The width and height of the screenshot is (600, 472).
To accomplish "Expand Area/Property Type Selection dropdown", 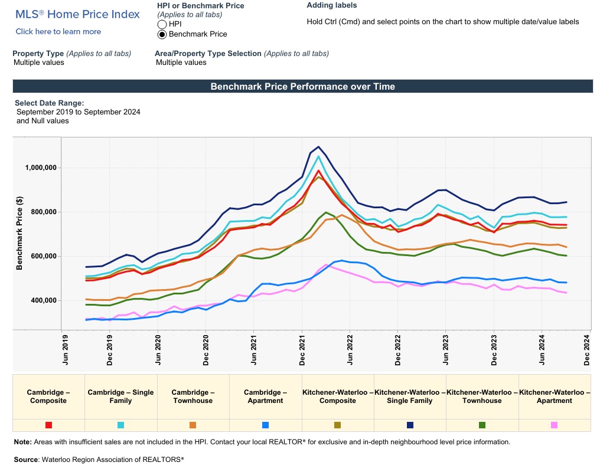I will tap(181, 63).
